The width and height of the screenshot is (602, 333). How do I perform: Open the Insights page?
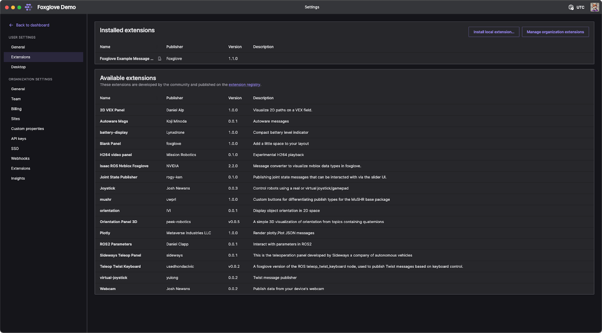coord(18,178)
